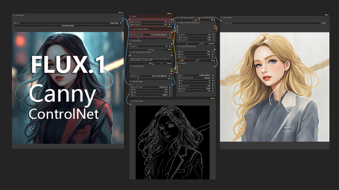Click the denoise value field in KSampler
The height and width of the screenshot is (190, 339).
196,91
